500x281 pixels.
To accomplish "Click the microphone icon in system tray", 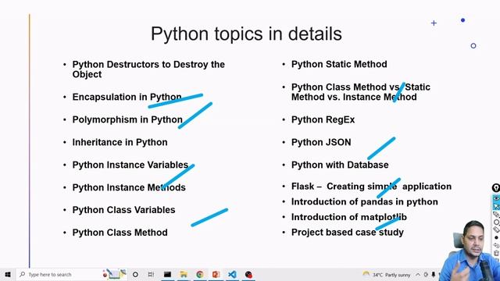I will coord(434,275).
